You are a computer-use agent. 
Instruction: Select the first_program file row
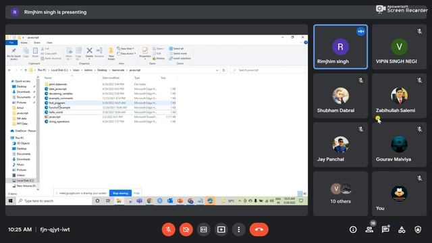click(x=110, y=103)
